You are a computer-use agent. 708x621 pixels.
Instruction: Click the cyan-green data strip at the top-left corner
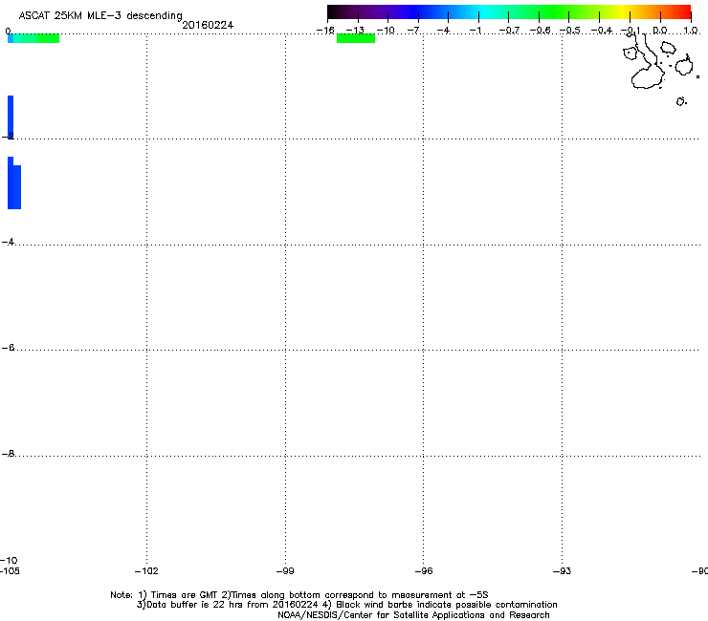click(x=33, y=38)
